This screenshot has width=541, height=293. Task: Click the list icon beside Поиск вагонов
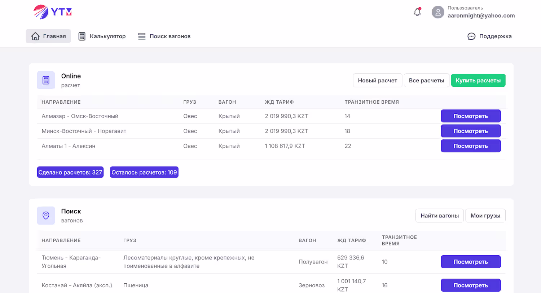(142, 36)
